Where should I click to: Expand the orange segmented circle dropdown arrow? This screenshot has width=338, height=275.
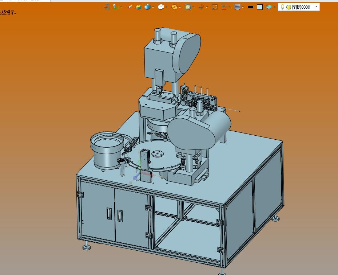click(180, 7)
